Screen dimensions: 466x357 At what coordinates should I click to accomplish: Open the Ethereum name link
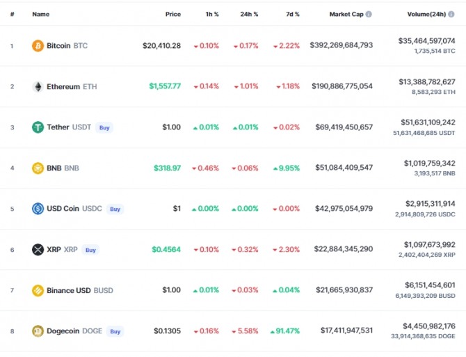[63, 86]
